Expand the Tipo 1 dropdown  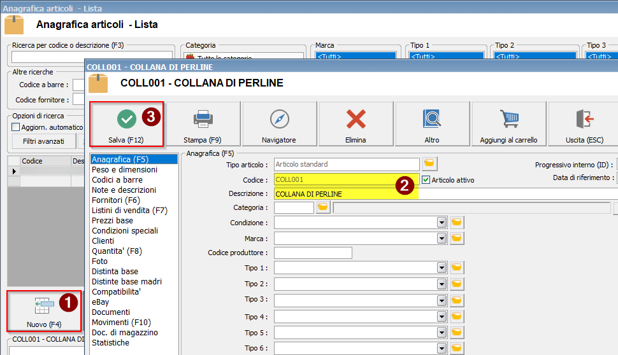pos(441,268)
